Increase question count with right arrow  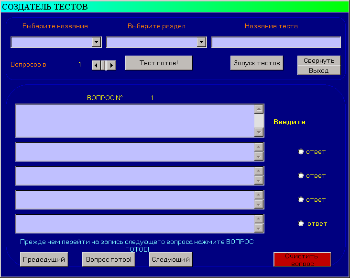111,65
